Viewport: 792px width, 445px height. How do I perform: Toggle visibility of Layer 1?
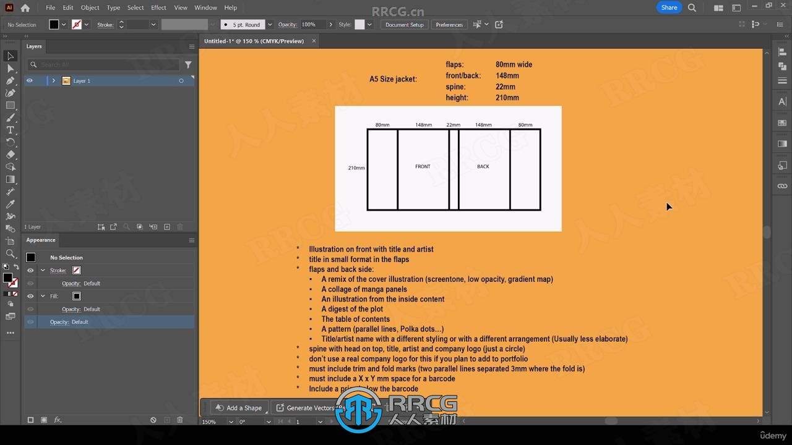tap(29, 80)
